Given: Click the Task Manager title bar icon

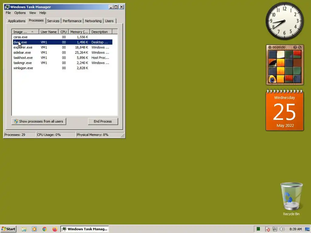Looking at the screenshot, I should (x=8, y=7).
